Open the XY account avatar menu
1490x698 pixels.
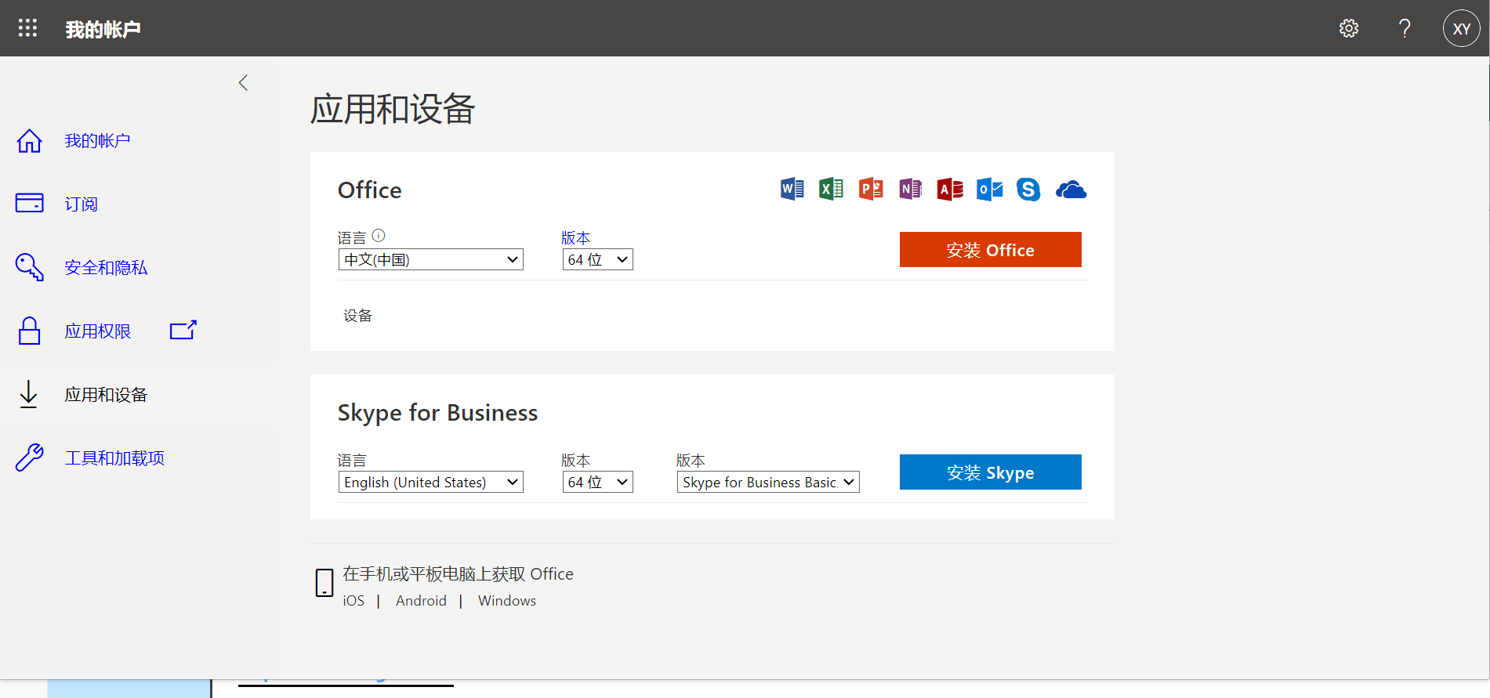[1461, 29]
